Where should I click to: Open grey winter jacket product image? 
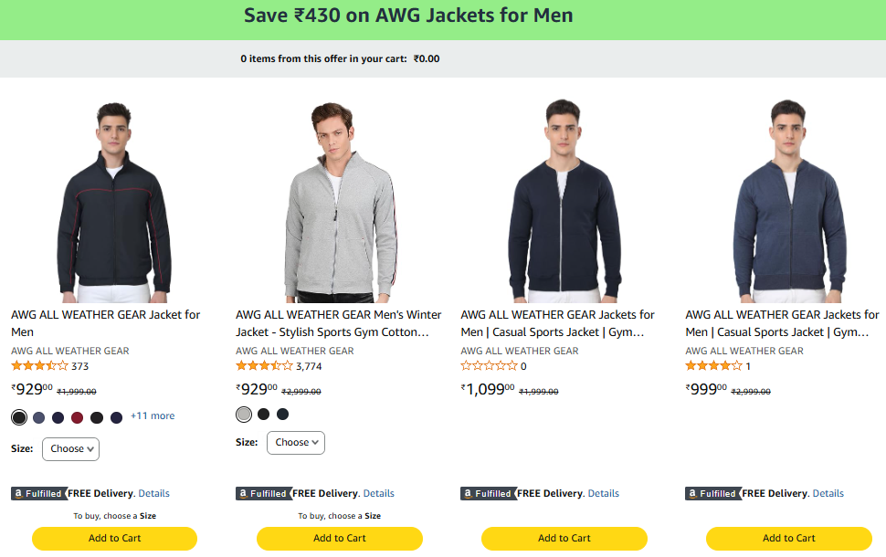coord(339,201)
